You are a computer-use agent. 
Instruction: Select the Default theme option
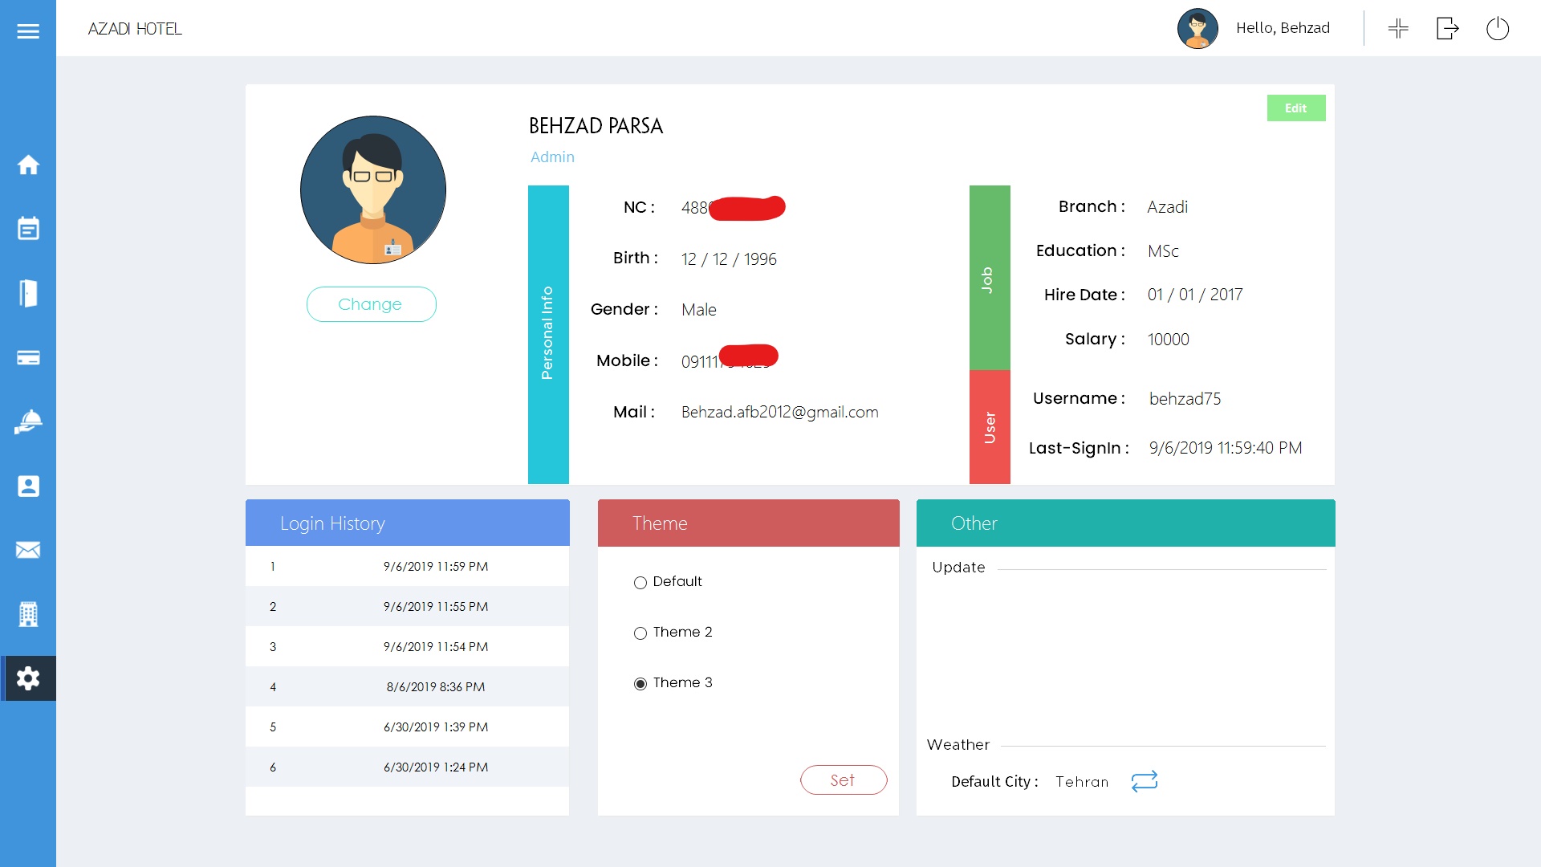640,583
